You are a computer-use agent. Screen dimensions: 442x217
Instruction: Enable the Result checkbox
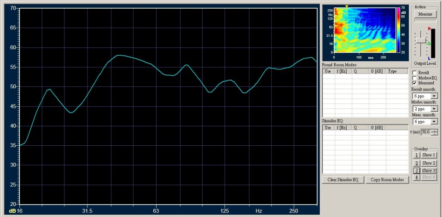coord(414,73)
